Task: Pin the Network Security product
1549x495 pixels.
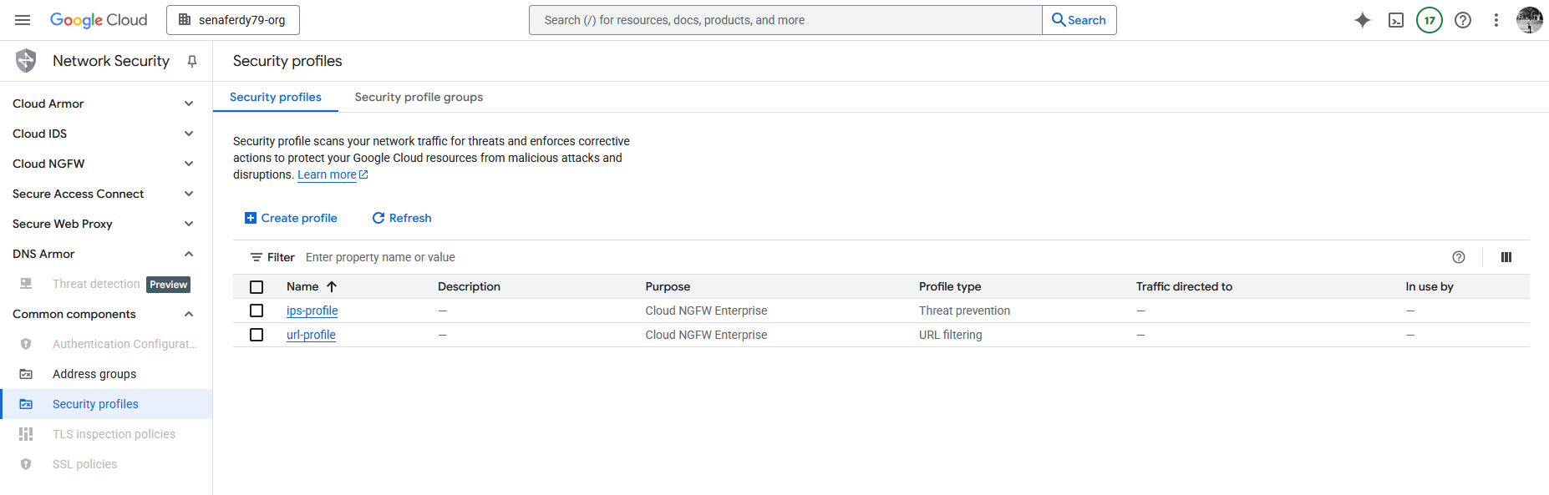Action: point(192,61)
